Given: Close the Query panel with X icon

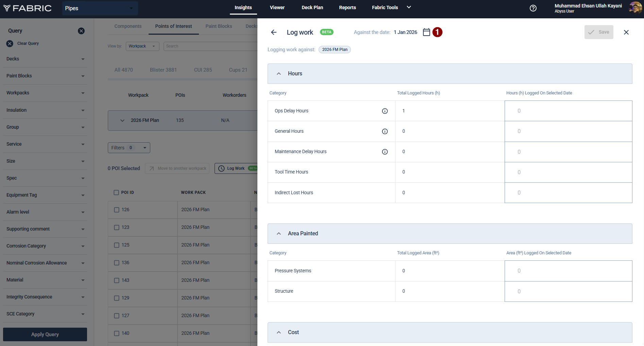Looking at the screenshot, I should coord(81,31).
